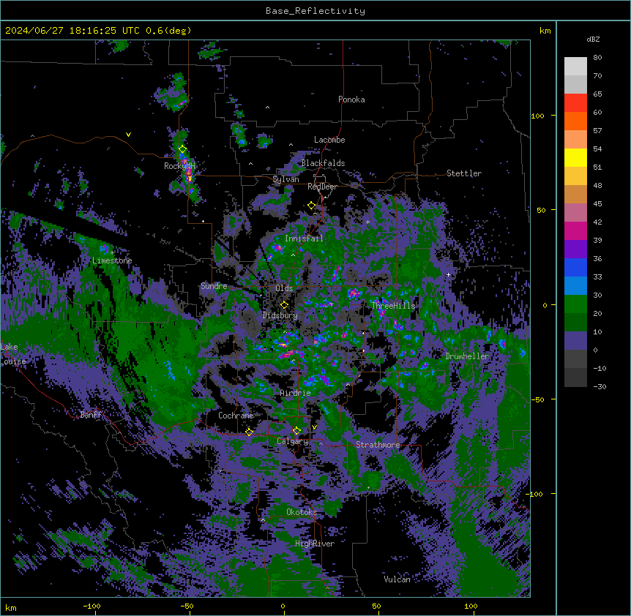Click the Sundre town label
The image size is (631, 616).
[x=214, y=286]
